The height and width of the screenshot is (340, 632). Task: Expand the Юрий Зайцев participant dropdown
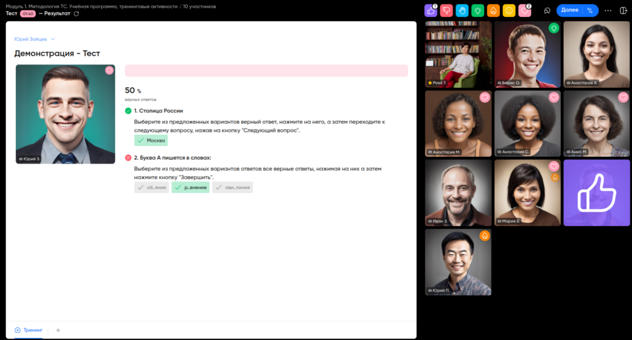pos(34,39)
